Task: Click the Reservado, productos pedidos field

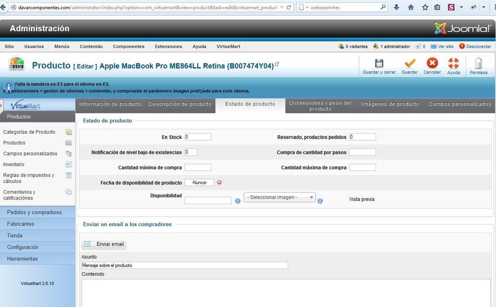Action: click(x=363, y=137)
